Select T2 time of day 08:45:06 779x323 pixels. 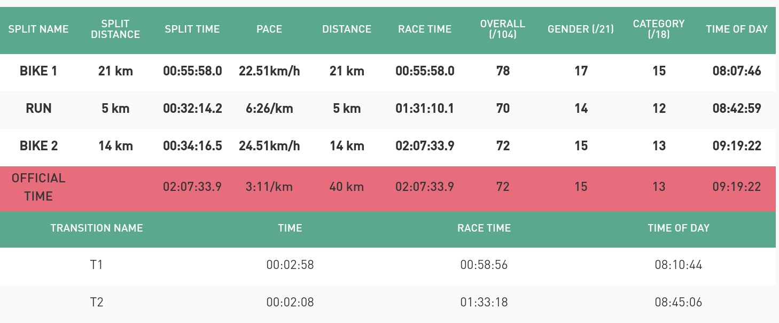point(679,302)
